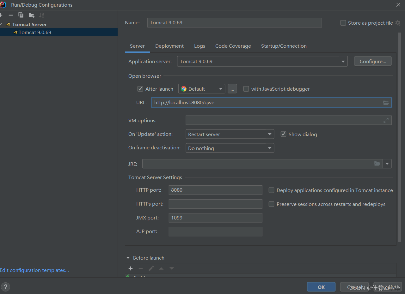
Task: Click the Configure... button
Action: pos(373,61)
